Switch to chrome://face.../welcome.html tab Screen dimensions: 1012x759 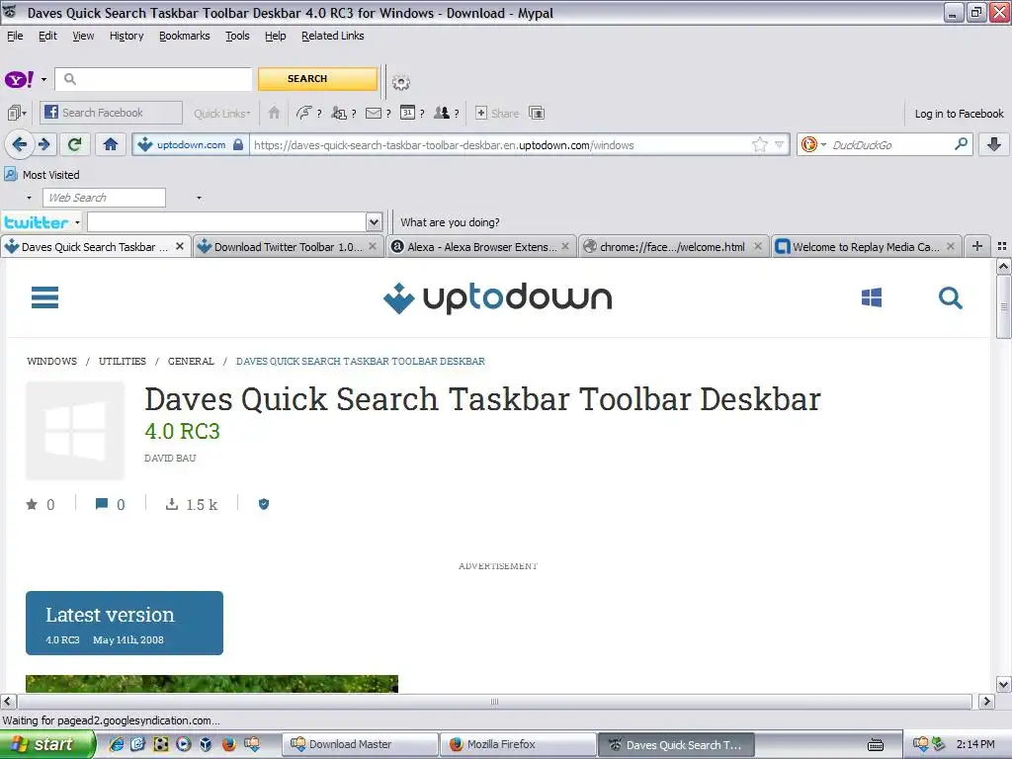tap(673, 247)
